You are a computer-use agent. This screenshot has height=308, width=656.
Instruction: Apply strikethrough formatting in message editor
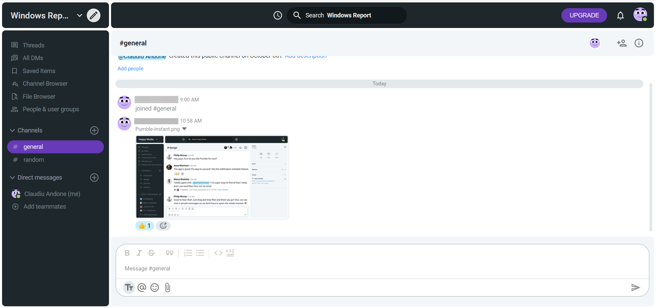tap(151, 253)
